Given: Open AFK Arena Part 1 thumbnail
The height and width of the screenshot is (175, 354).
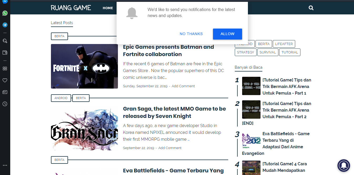Looking at the screenshot, I should tap(251, 86).
